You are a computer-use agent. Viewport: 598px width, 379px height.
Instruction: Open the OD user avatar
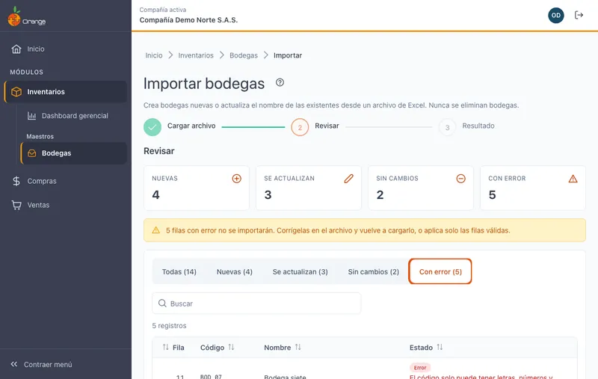coord(555,15)
